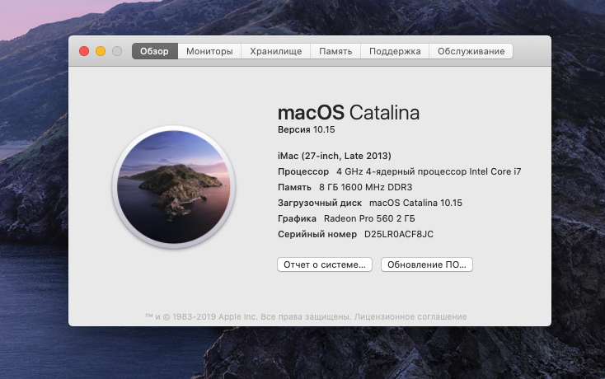The height and width of the screenshot is (379, 605).
Task: Click the Отчет о системе... button
Action: (x=325, y=264)
